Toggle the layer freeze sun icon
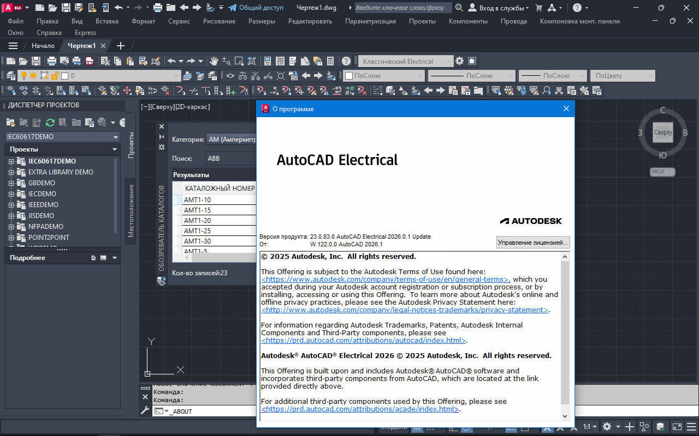This screenshot has width=699, height=436. pyautogui.click(x=33, y=76)
